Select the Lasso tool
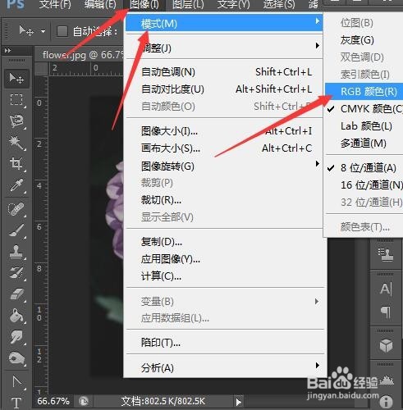 (16, 121)
